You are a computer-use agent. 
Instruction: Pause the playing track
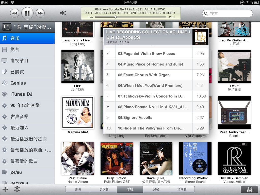27,13
